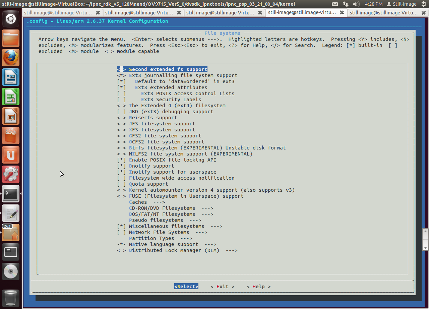Open Pseudo filesystems submenu
429x309 pixels.
[165, 220]
